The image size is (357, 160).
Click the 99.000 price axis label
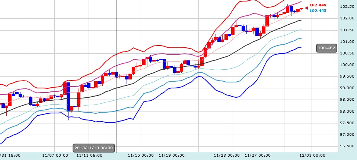pyautogui.click(x=347, y=88)
